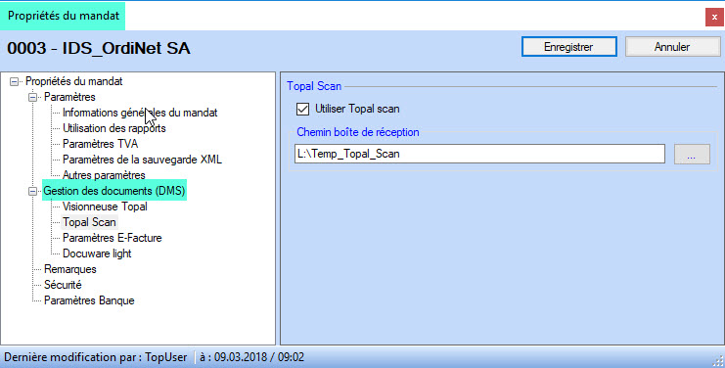The height and width of the screenshot is (368, 725).
Task: Select Topal Scan tree item
Action: point(89,222)
